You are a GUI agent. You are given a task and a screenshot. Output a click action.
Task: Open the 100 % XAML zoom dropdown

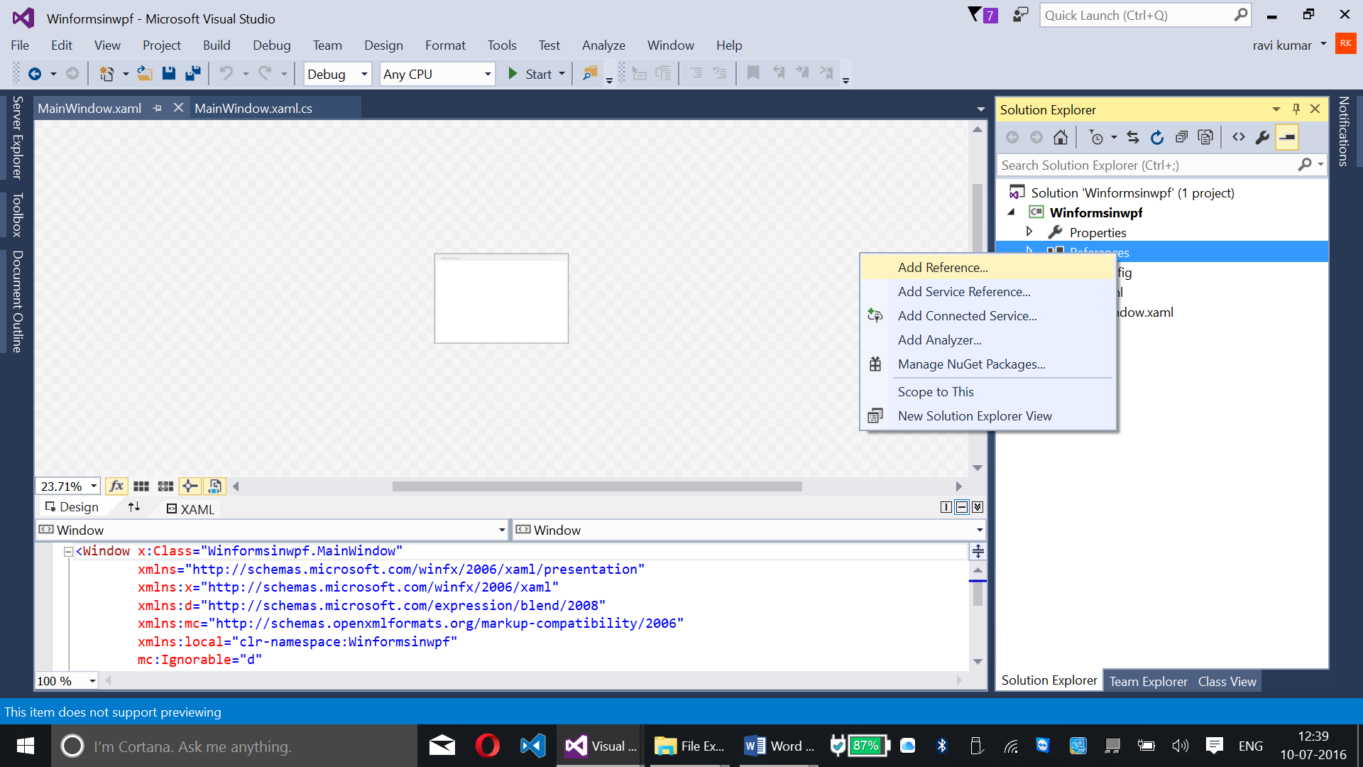click(92, 681)
